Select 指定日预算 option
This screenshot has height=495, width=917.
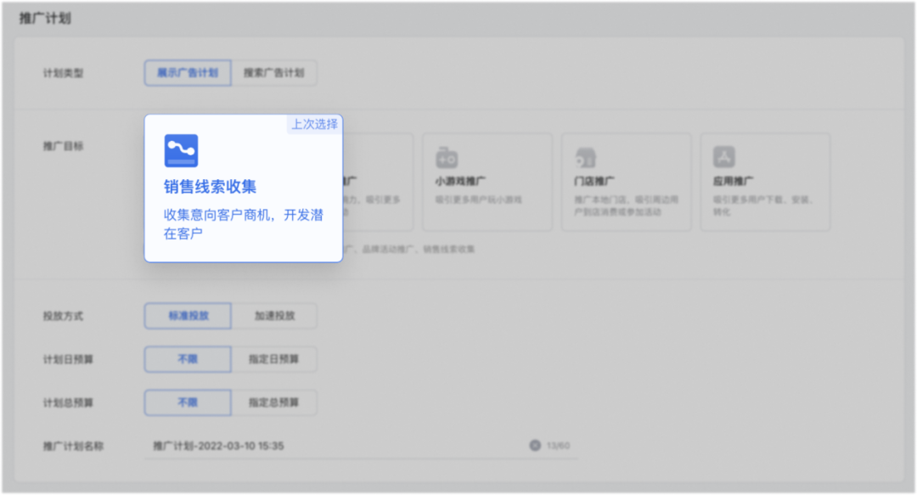pos(274,359)
